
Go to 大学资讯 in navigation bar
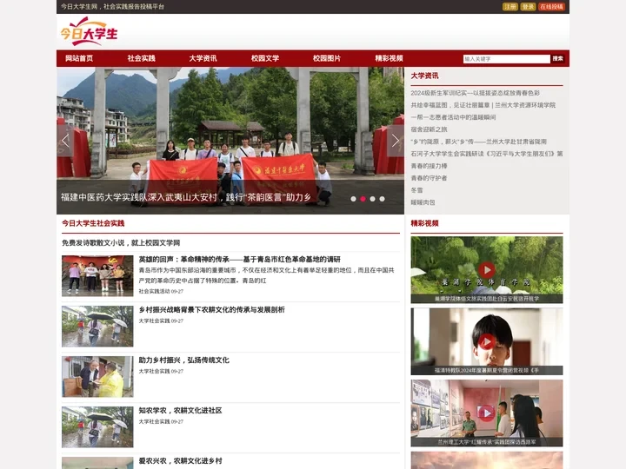point(203,58)
